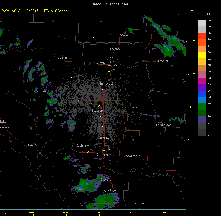221x216 pixels.
Task: Click the white plus marker east of ThreeHills
Action: (x=157, y=96)
